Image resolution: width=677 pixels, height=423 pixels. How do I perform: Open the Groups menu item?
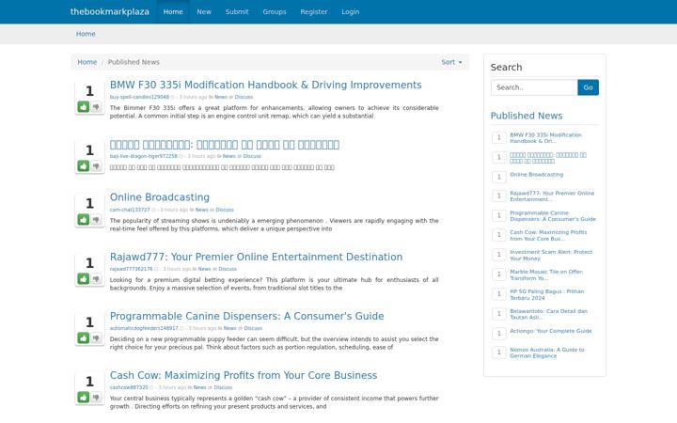(275, 11)
